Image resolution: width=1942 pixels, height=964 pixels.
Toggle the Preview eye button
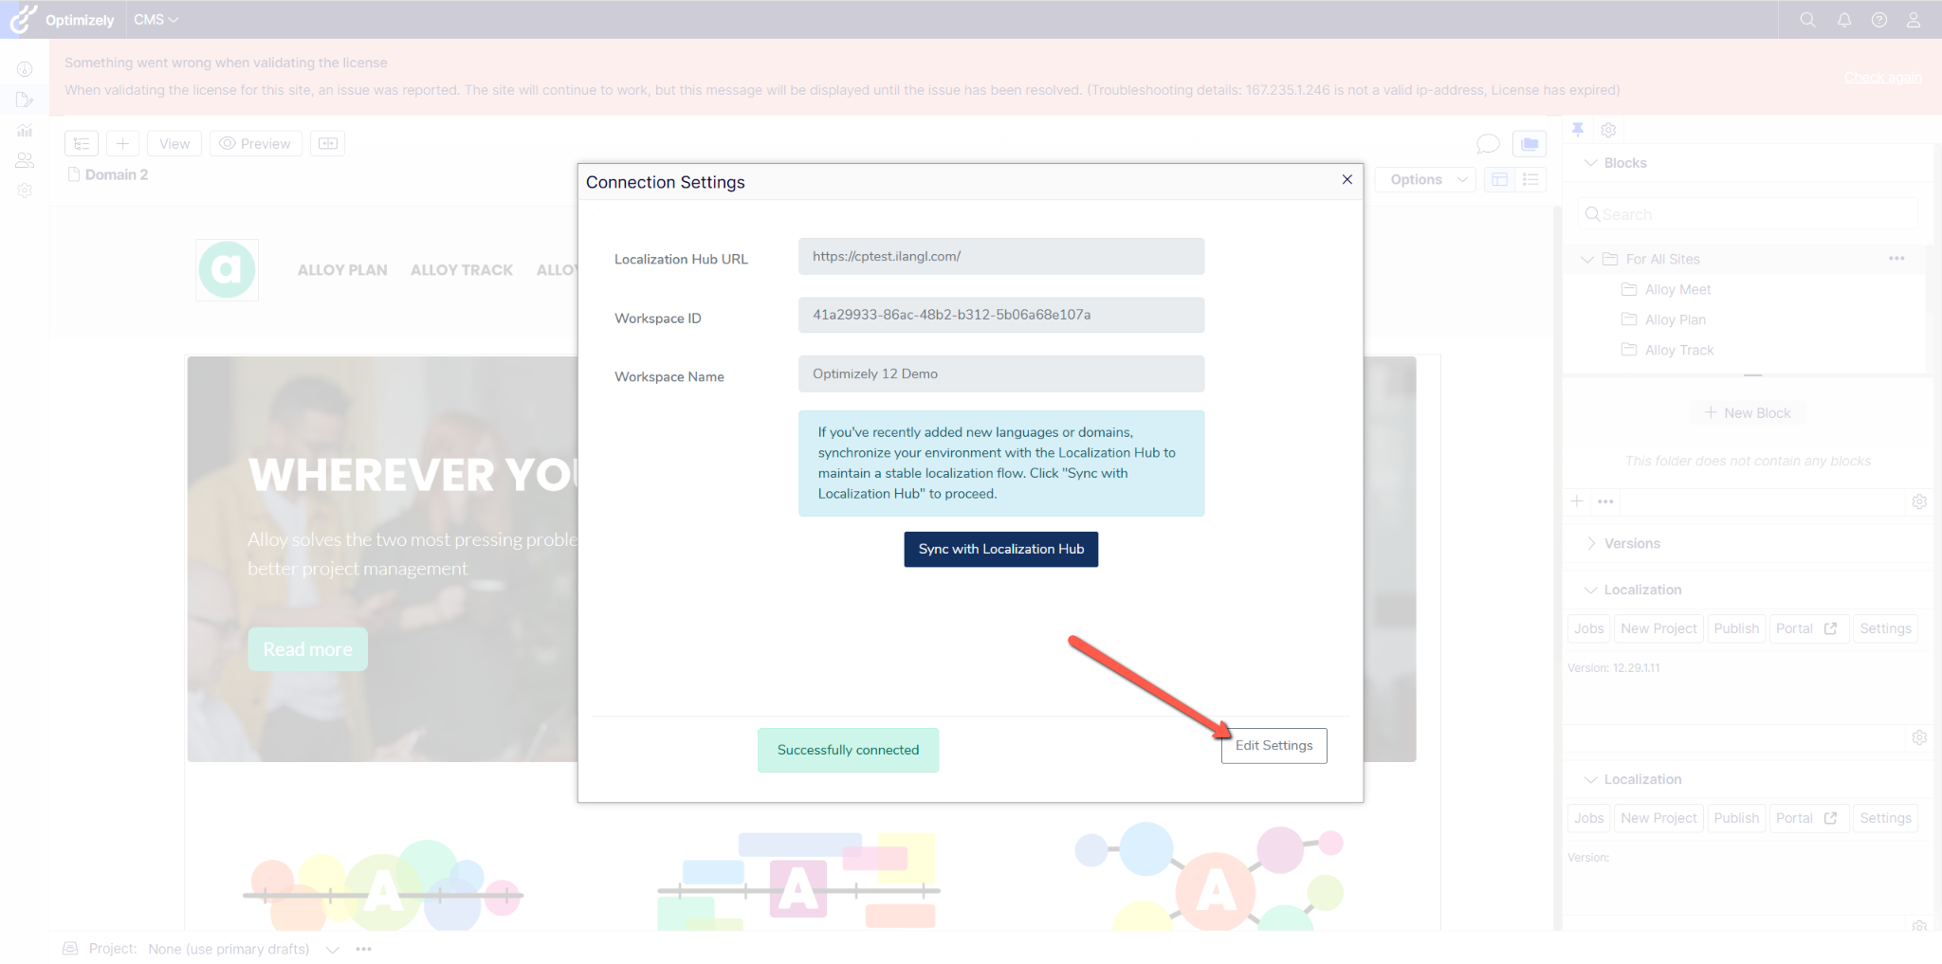click(x=255, y=144)
